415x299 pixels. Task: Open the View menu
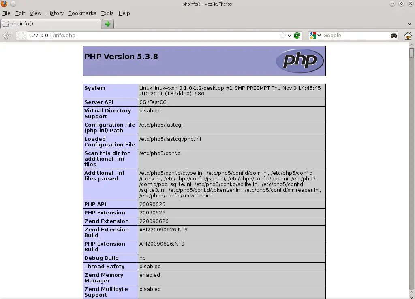pyautogui.click(x=36, y=13)
